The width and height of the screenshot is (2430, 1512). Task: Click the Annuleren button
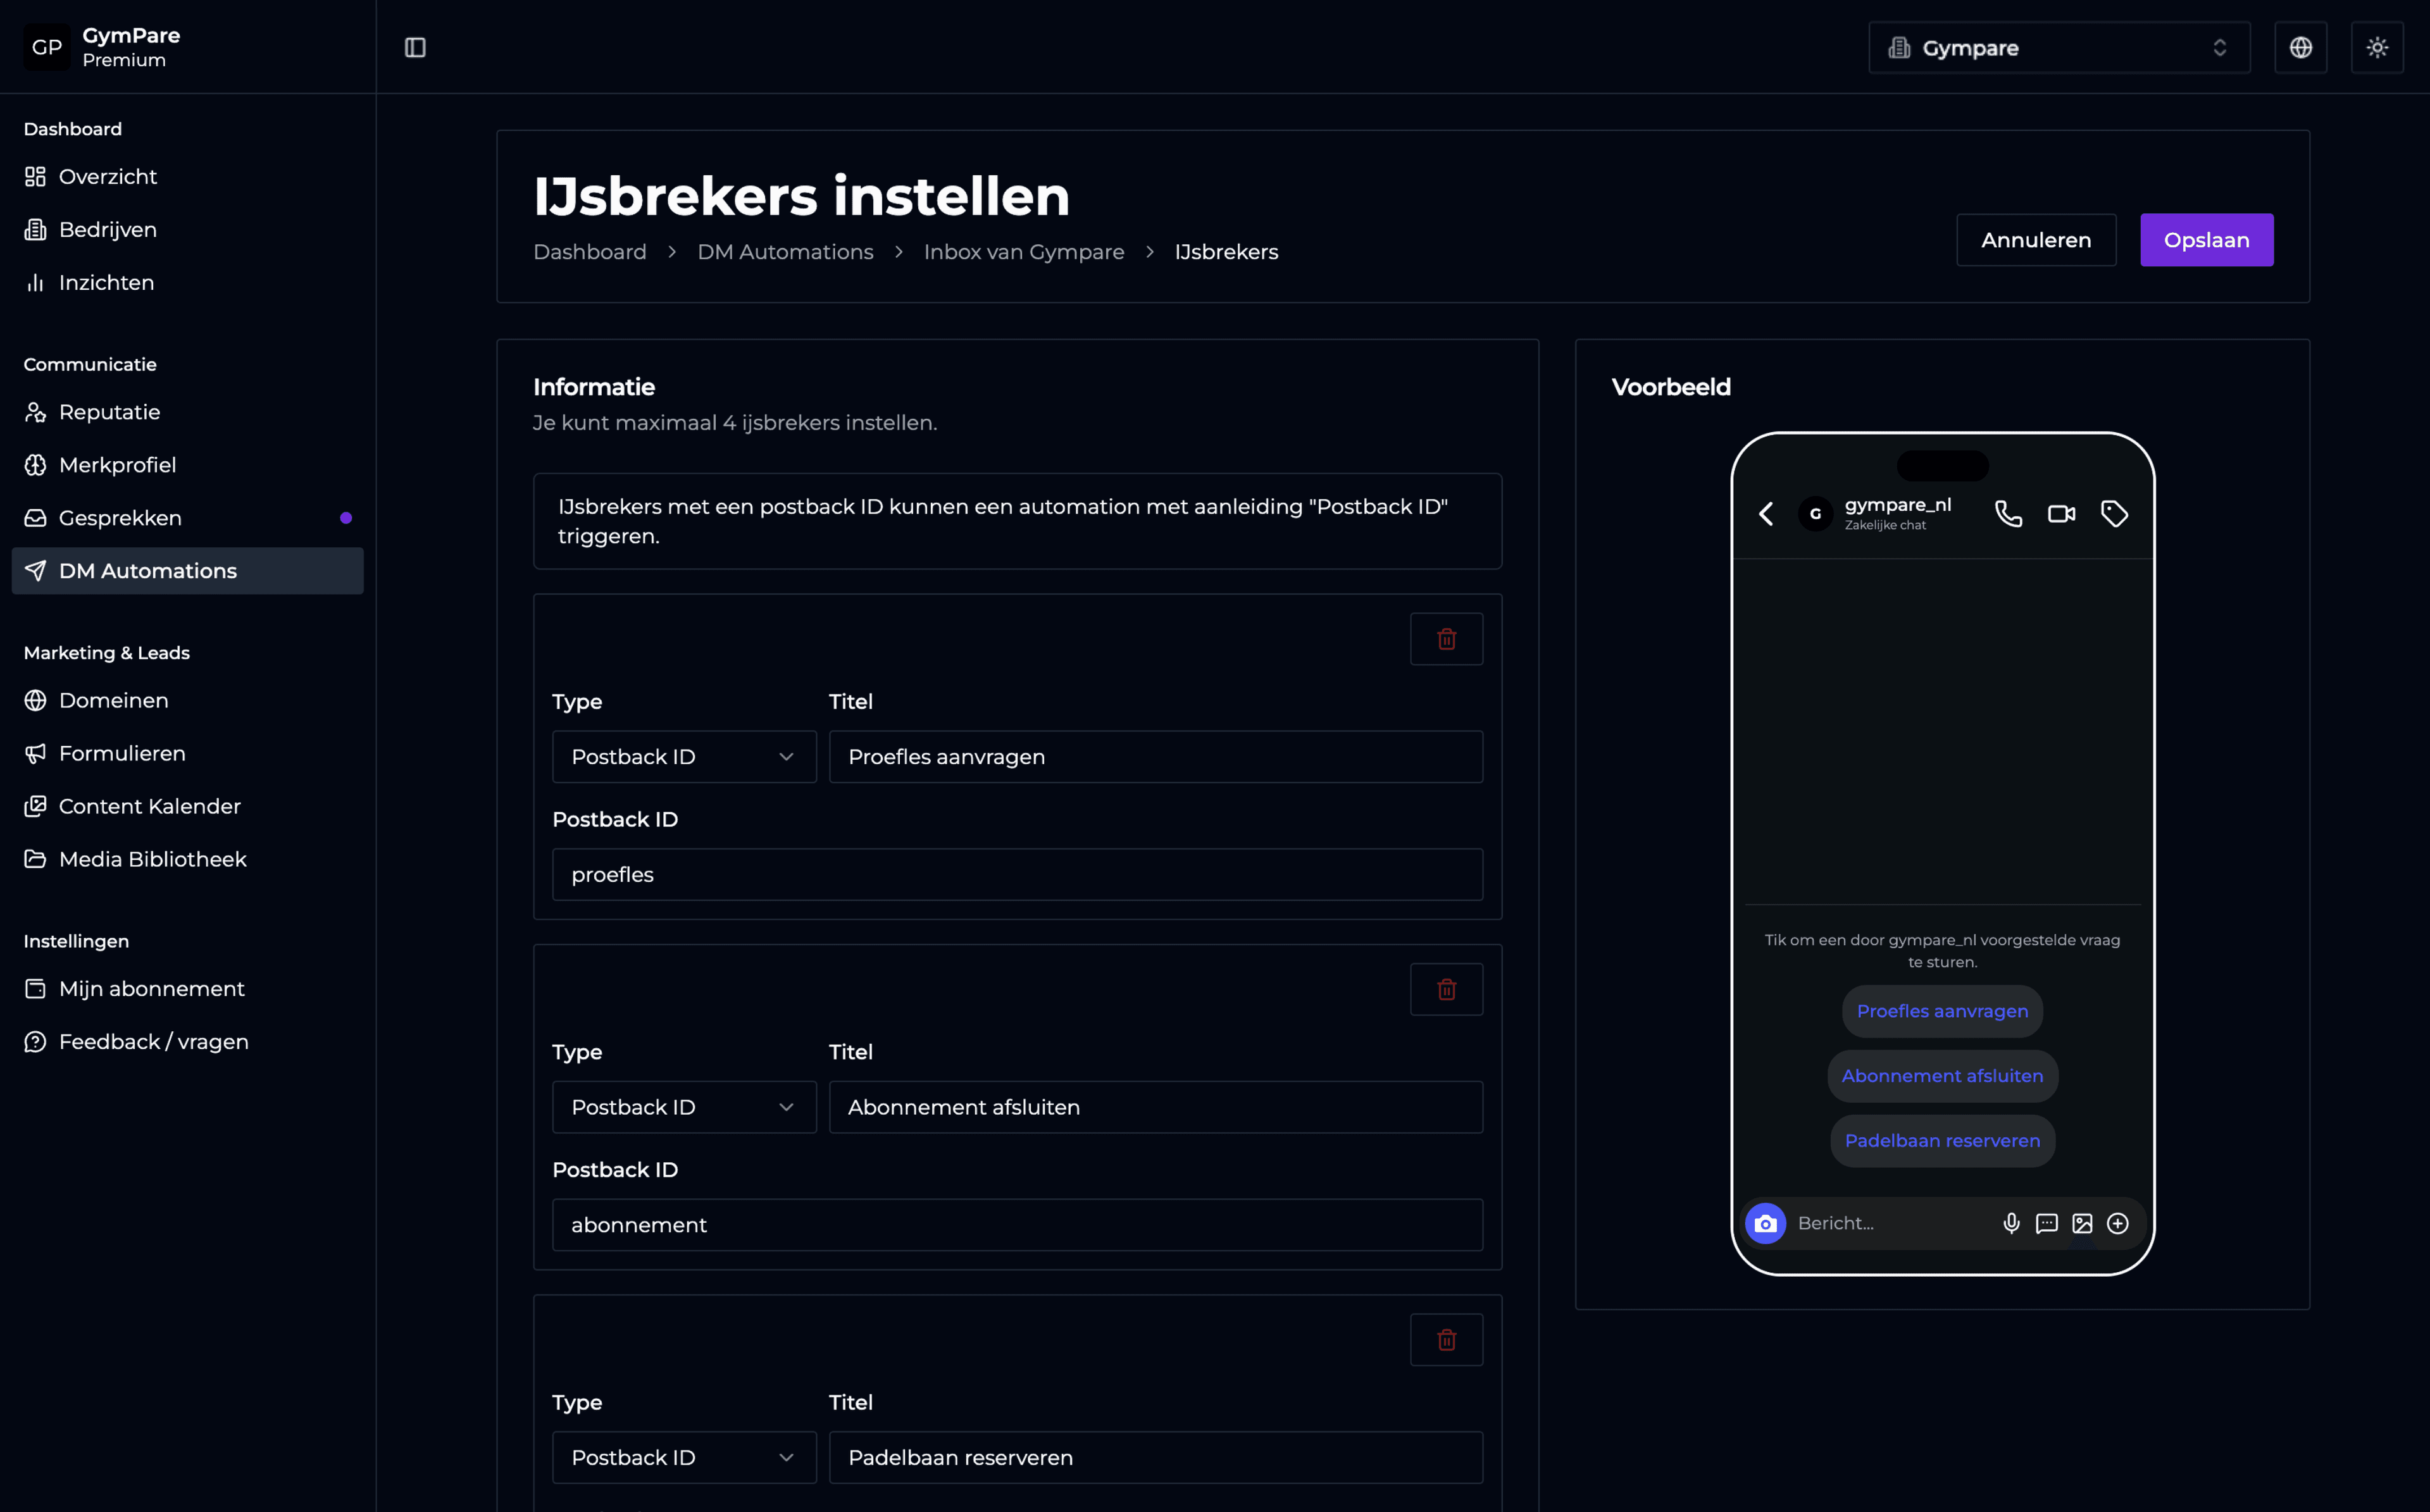tap(2035, 240)
